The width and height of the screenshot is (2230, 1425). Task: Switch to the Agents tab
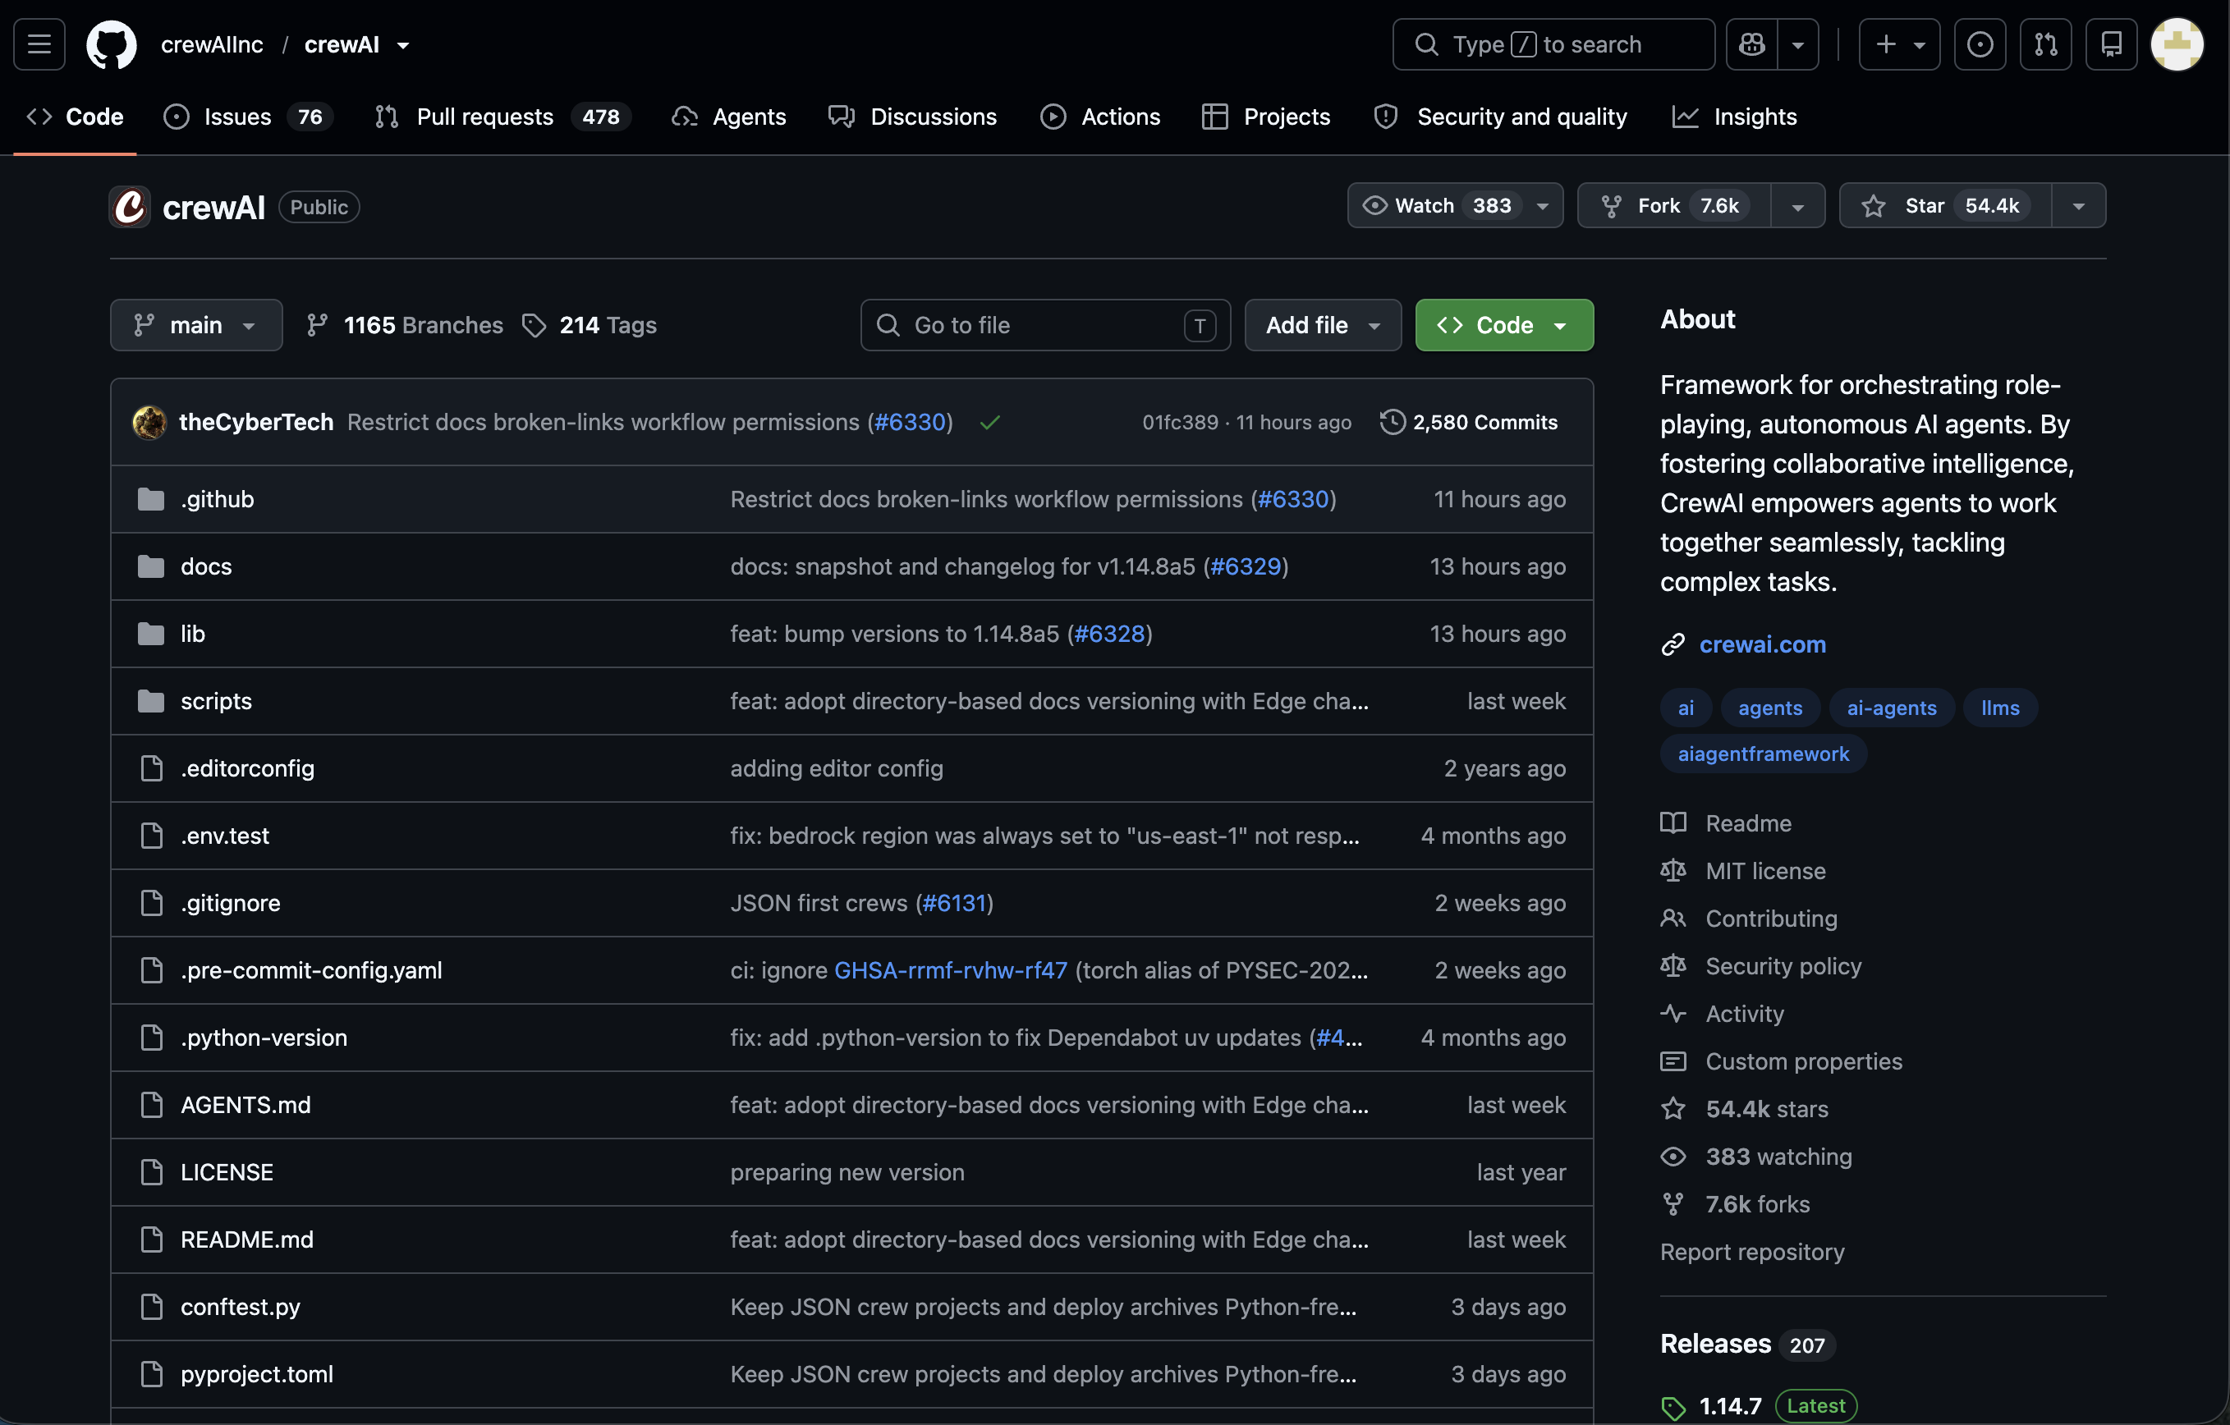[729, 117]
